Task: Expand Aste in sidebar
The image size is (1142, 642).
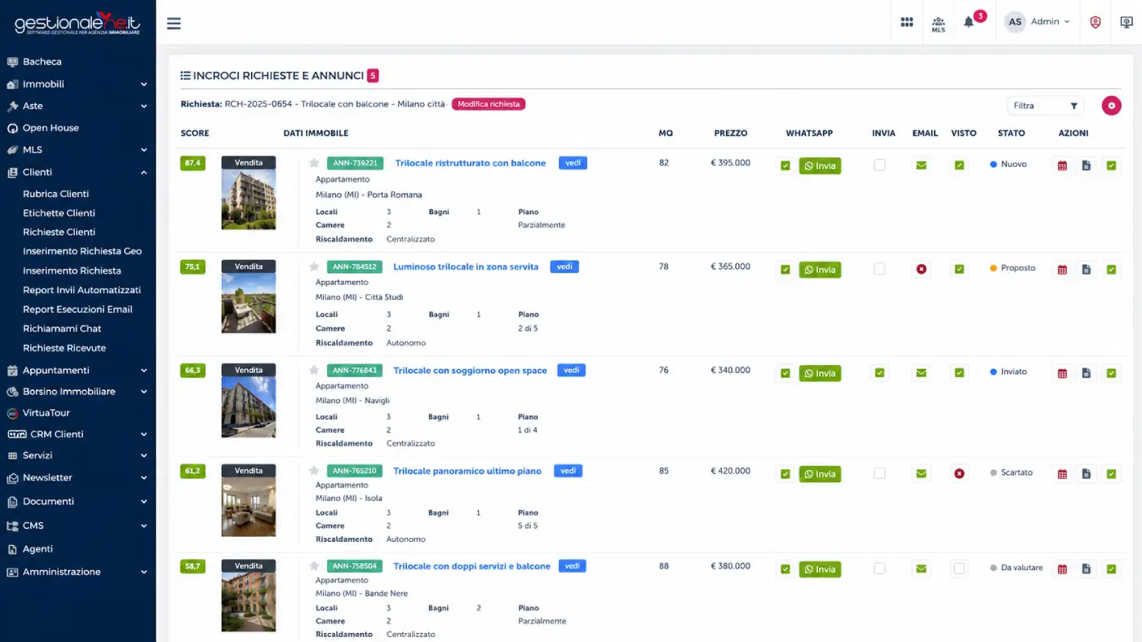Action: point(77,106)
